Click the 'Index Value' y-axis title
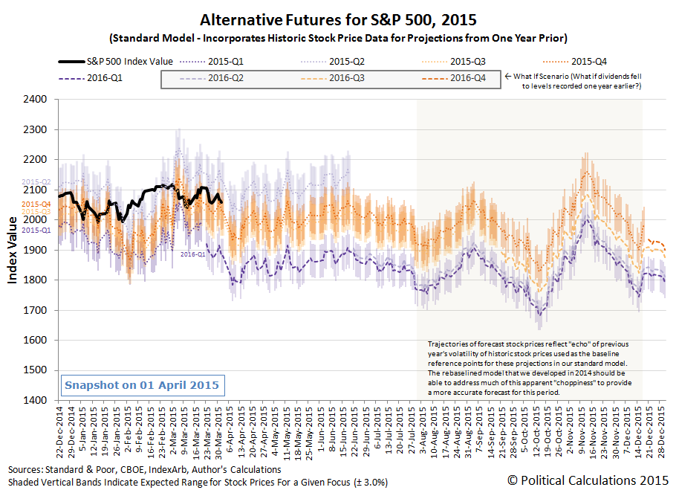Image resolution: width=679 pixels, height=493 pixels. click(12, 250)
